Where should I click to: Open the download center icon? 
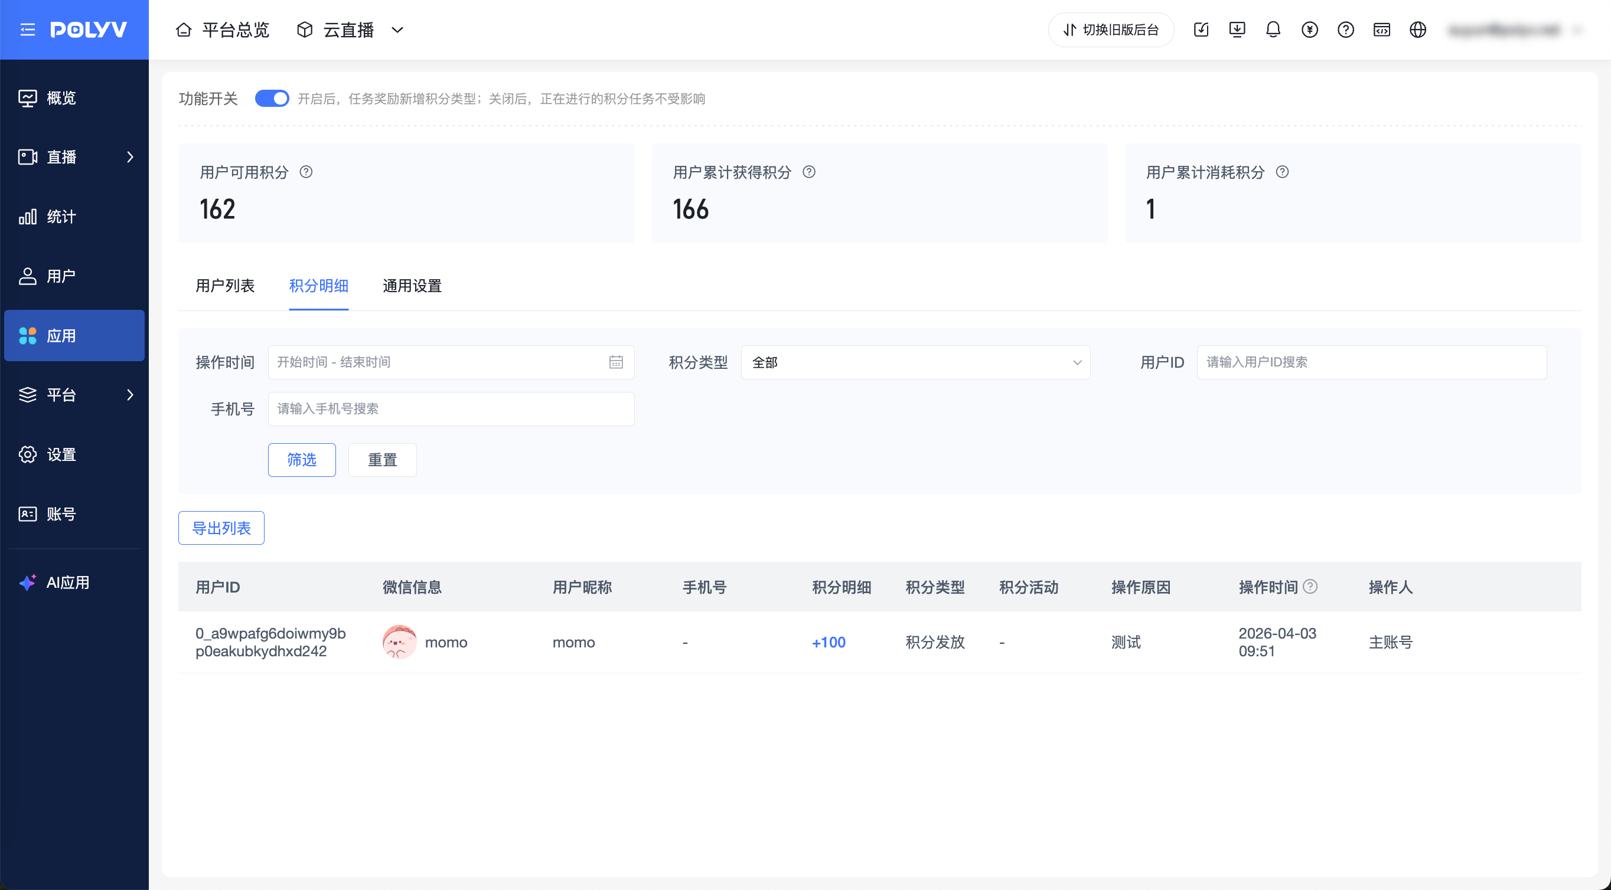(x=1237, y=30)
